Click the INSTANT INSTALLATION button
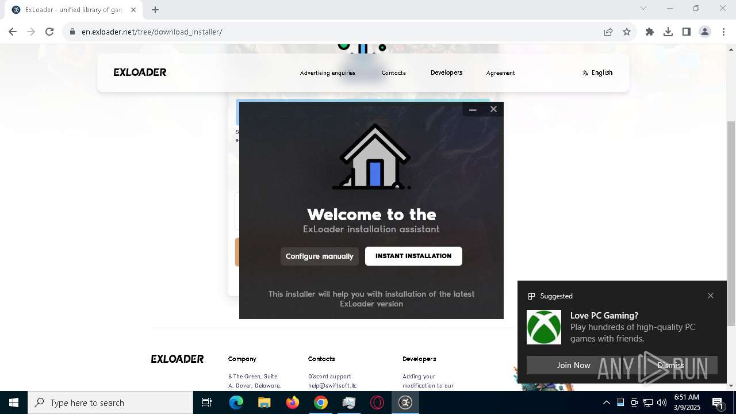The width and height of the screenshot is (736, 414). pos(413,256)
